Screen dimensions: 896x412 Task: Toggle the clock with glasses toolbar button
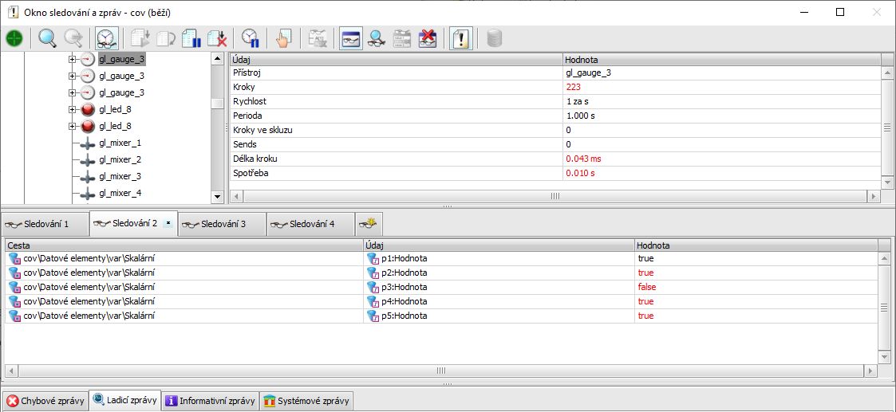[x=106, y=38]
